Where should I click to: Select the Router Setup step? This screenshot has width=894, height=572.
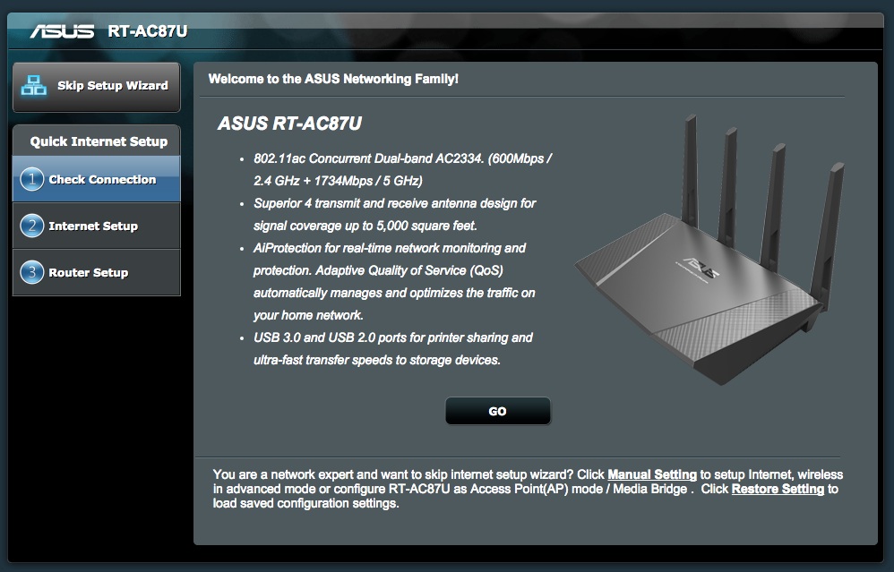97,272
